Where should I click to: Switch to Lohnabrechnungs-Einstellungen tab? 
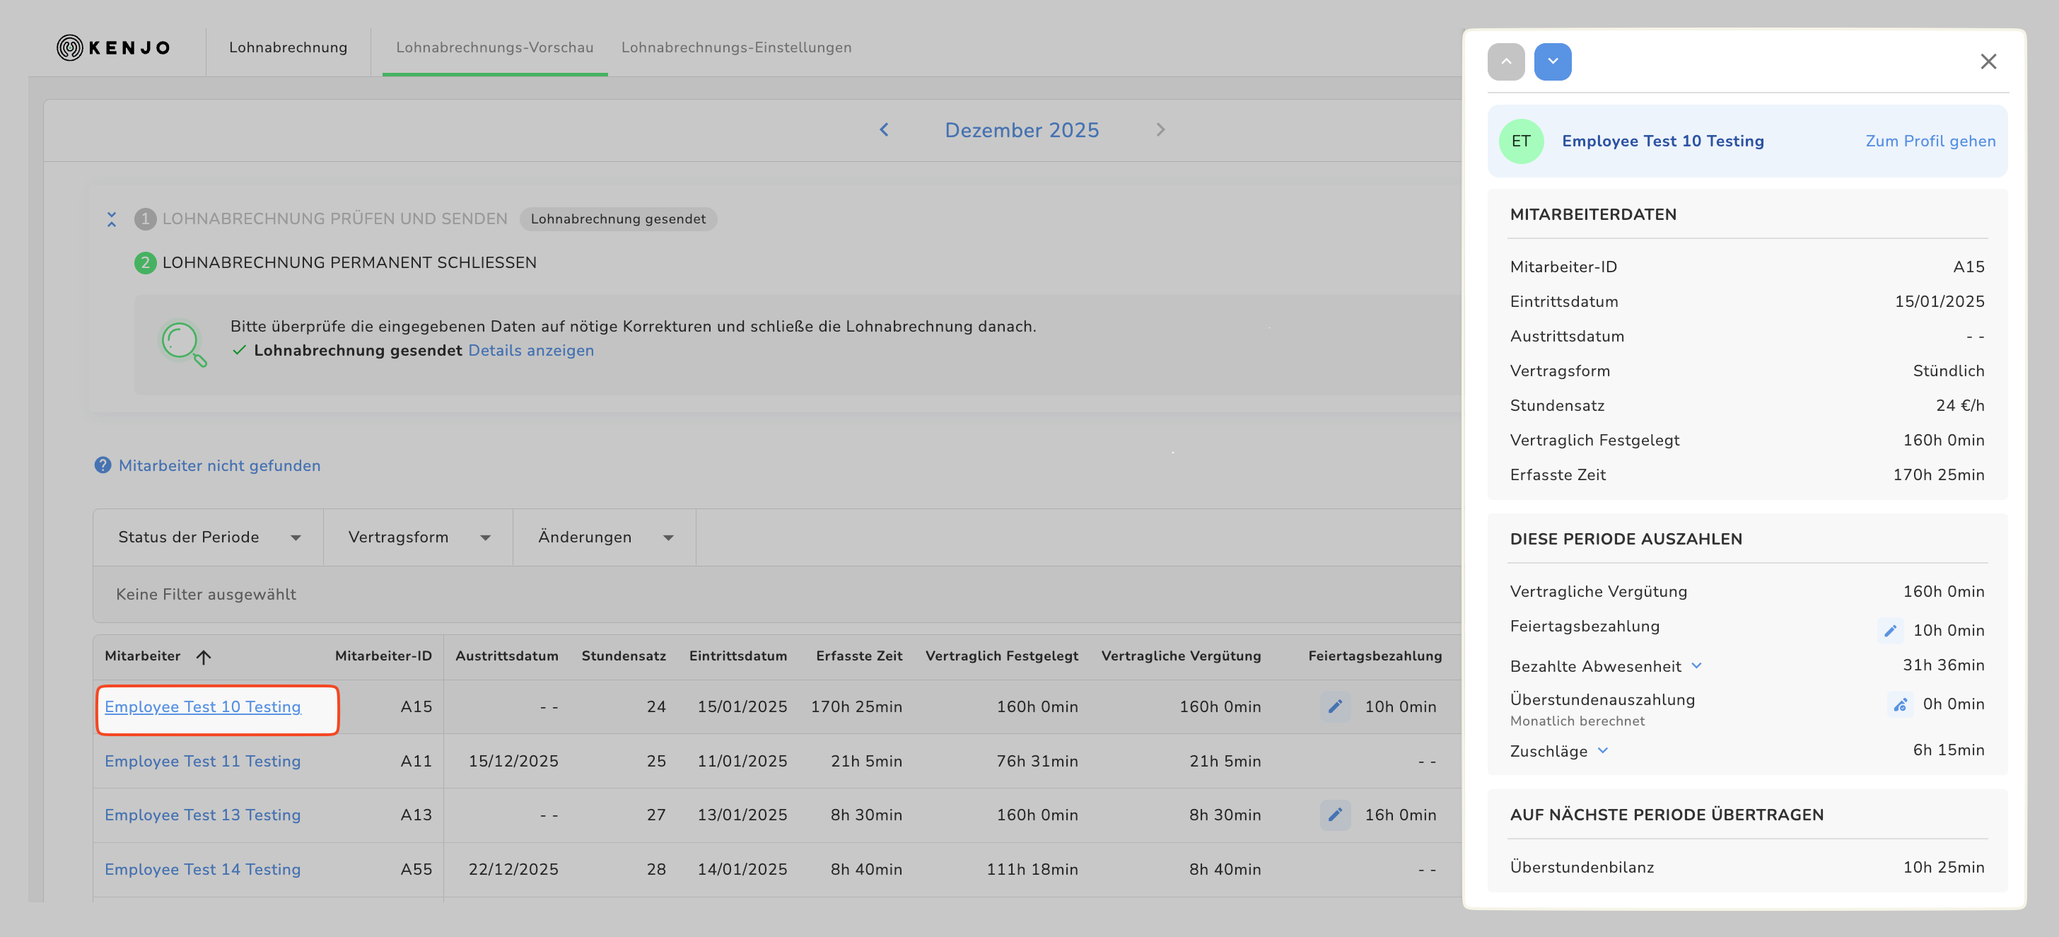tap(735, 48)
